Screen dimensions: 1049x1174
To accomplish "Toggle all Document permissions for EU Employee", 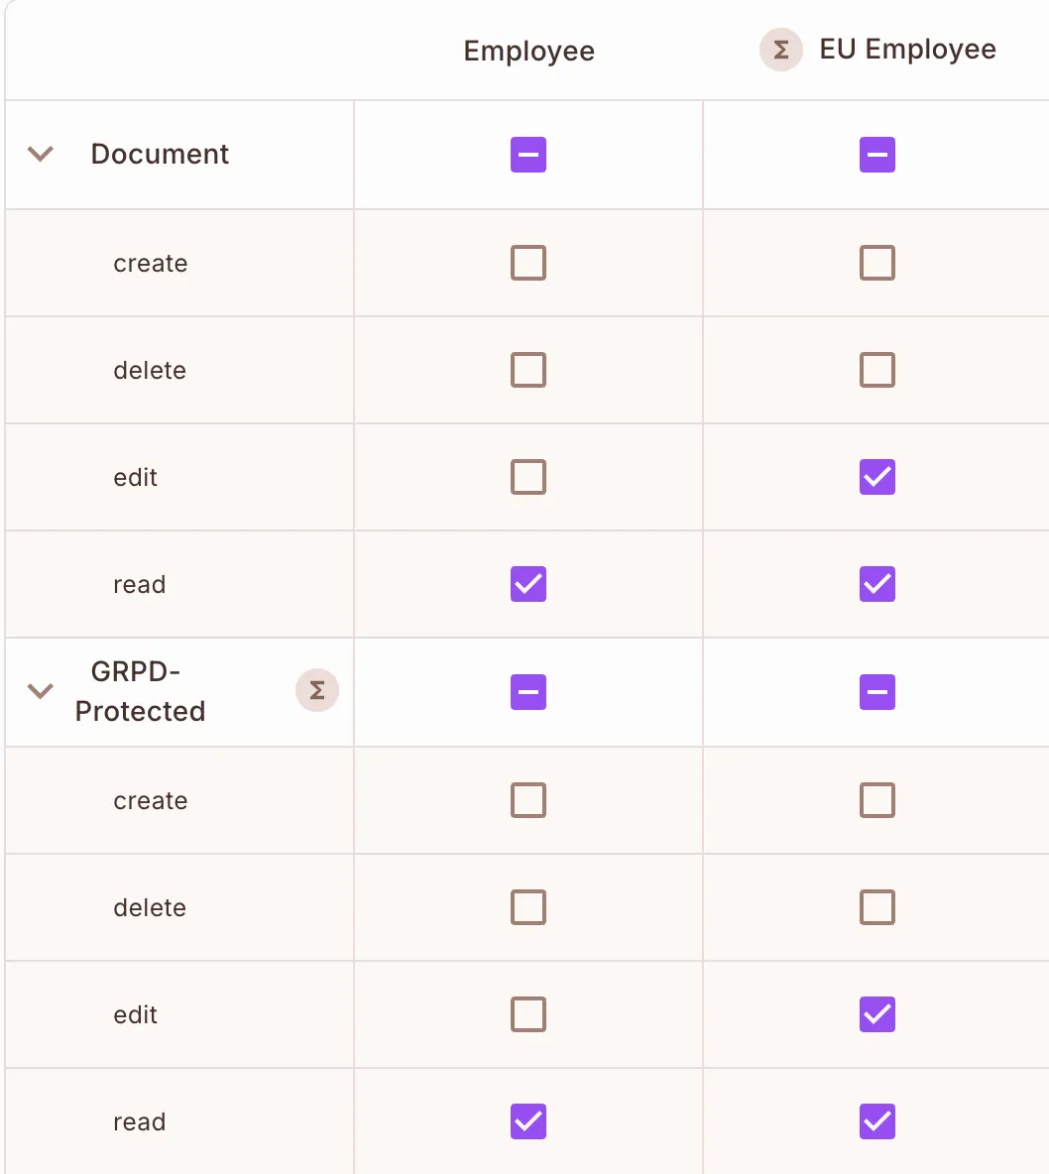I will (877, 155).
